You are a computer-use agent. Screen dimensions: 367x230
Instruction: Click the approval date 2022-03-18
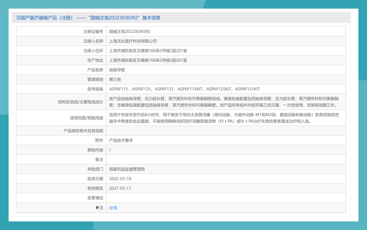coord(120,178)
